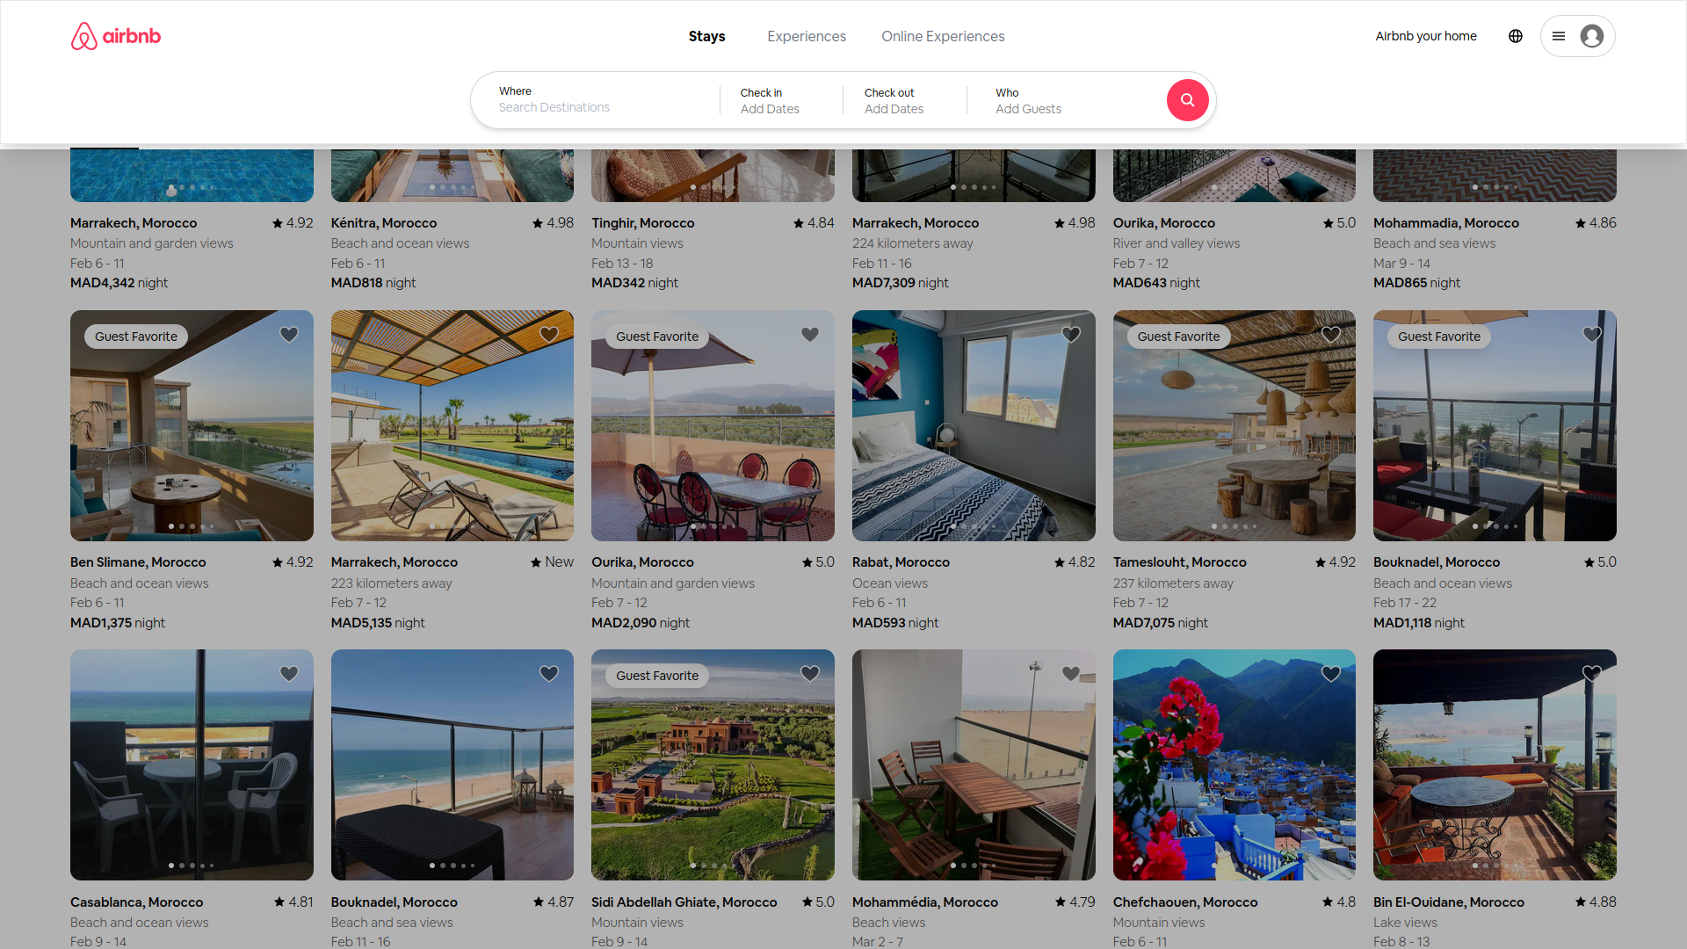The image size is (1687, 949).
Task: Click Airbnb your home link
Action: pyautogui.click(x=1425, y=36)
